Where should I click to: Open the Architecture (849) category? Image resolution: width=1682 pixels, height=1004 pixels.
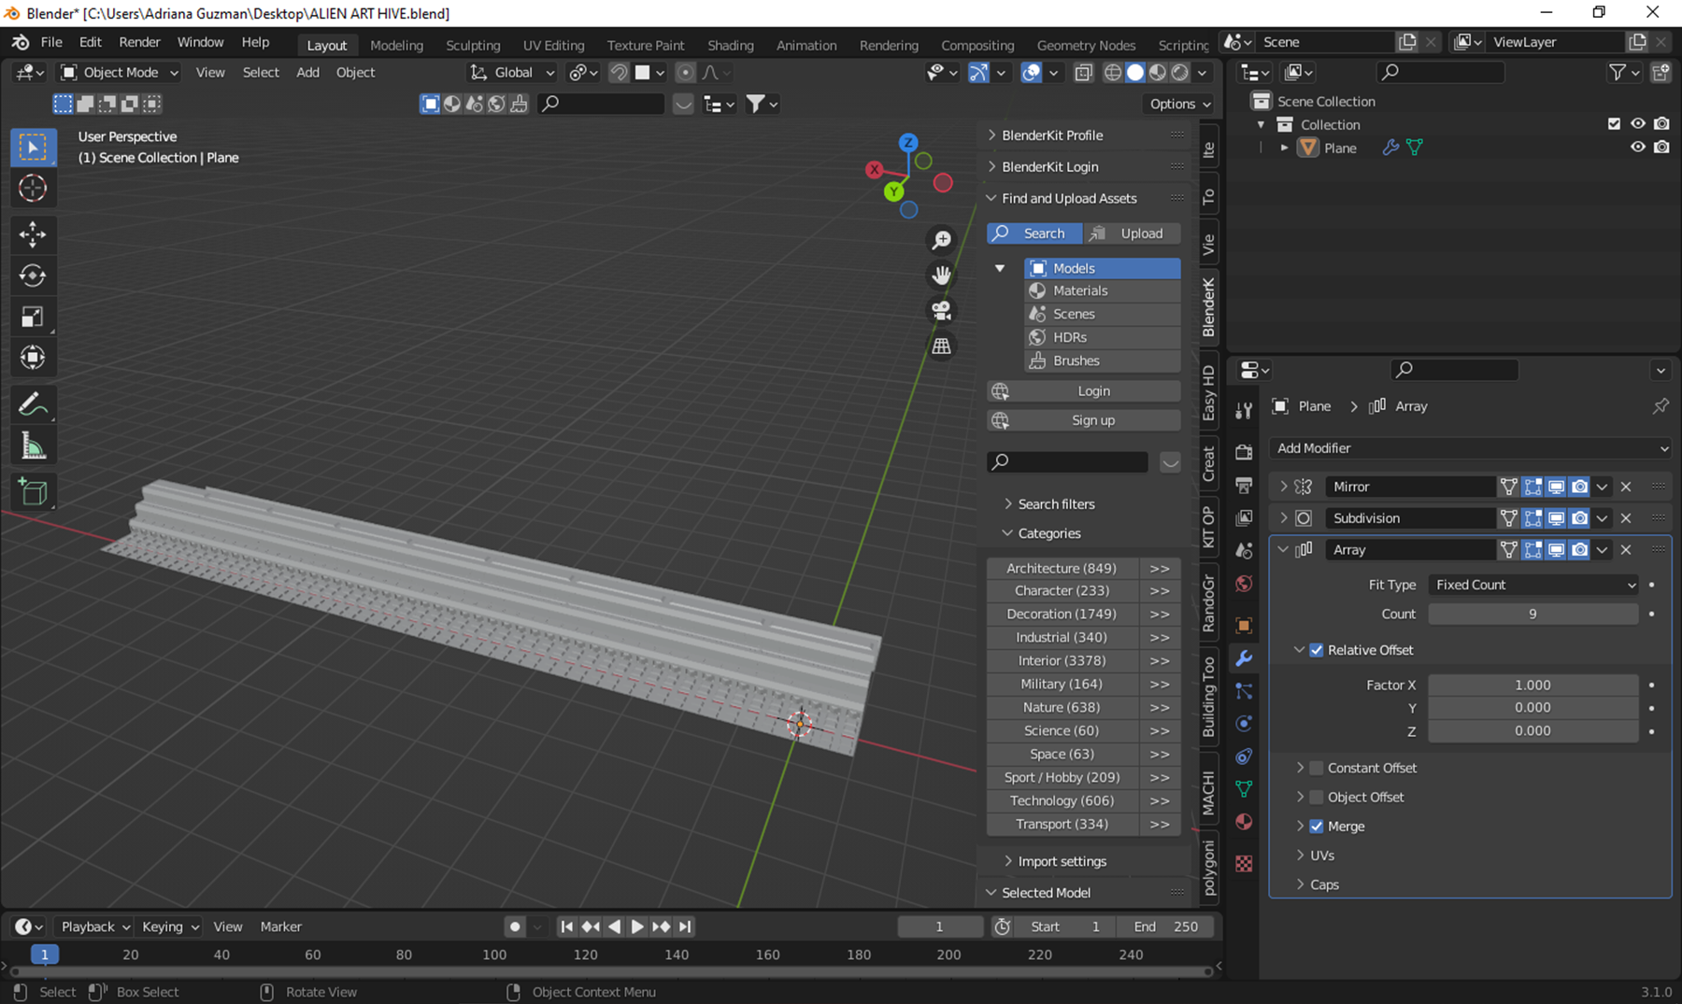(x=1062, y=568)
